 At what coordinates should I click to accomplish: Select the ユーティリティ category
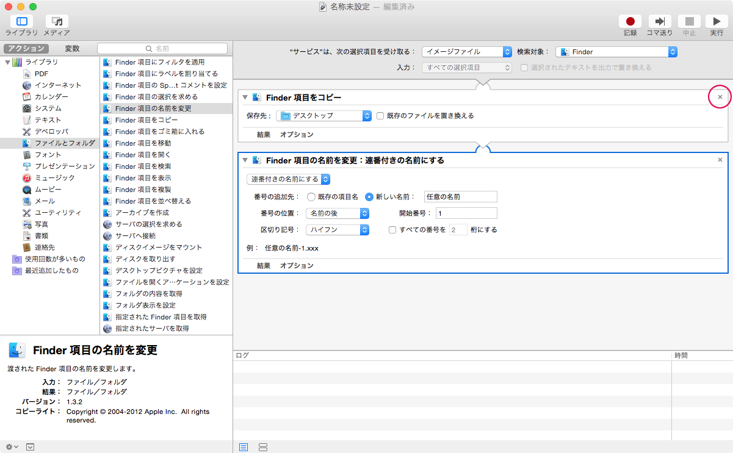(58, 213)
